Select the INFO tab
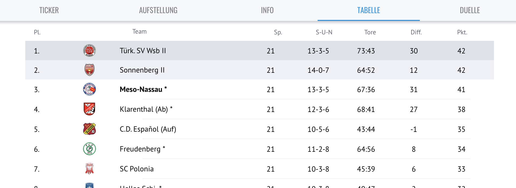516x188 pixels. coord(267,10)
